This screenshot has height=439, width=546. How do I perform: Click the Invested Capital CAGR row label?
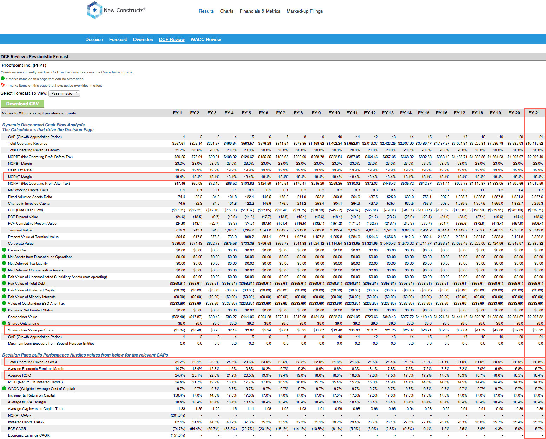pyautogui.click(x=26, y=422)
